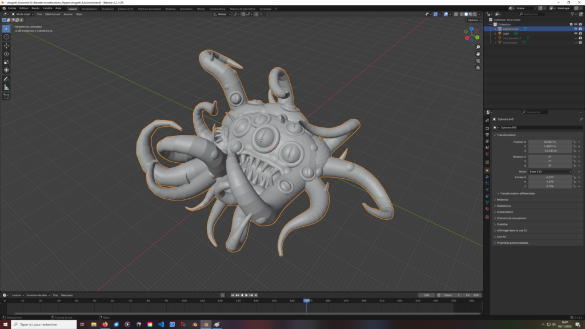Select the Add Cube tool
The width and height of the screenshot is (585, 329).
[6, 96]
